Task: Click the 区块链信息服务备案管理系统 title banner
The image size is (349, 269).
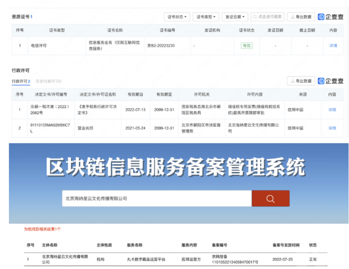Action: tap(175, 167)
